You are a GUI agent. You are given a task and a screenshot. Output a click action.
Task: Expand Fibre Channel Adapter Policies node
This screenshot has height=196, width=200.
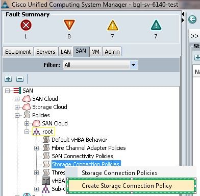36,148
